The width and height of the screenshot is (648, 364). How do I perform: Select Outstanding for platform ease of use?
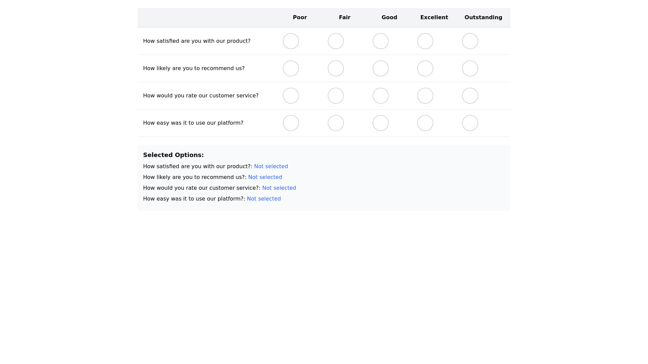470,123
